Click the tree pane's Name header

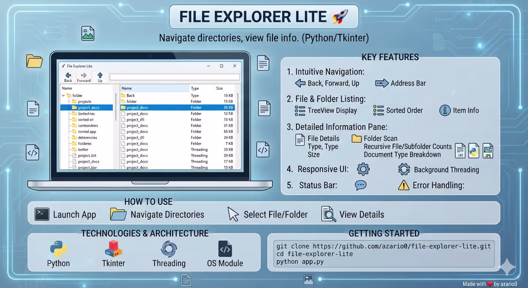[67, 88]
